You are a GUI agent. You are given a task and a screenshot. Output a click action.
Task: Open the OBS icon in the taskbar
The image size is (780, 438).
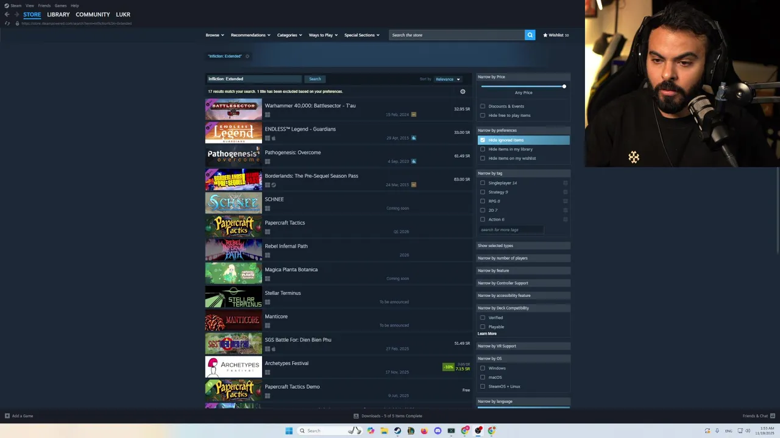point(478,431)
